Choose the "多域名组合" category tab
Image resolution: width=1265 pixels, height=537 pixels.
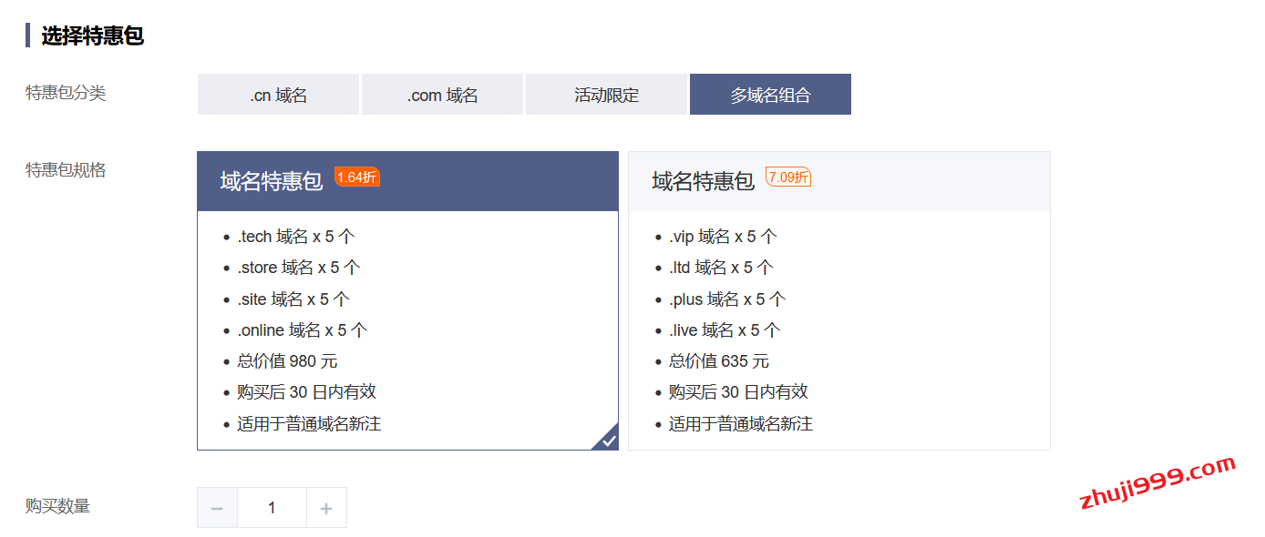point(770,95)
